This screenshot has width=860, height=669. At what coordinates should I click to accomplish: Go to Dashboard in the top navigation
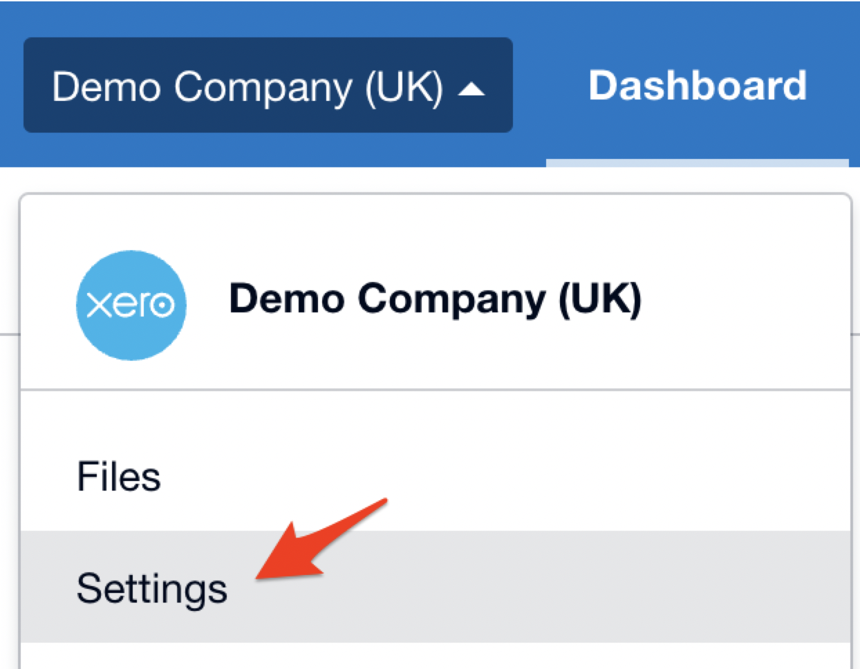coord(697,86)
